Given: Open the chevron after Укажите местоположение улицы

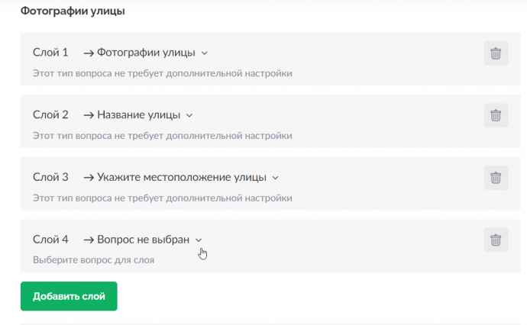Looking at the screenshot, I should pyautogui.click(x=275, y=178).
